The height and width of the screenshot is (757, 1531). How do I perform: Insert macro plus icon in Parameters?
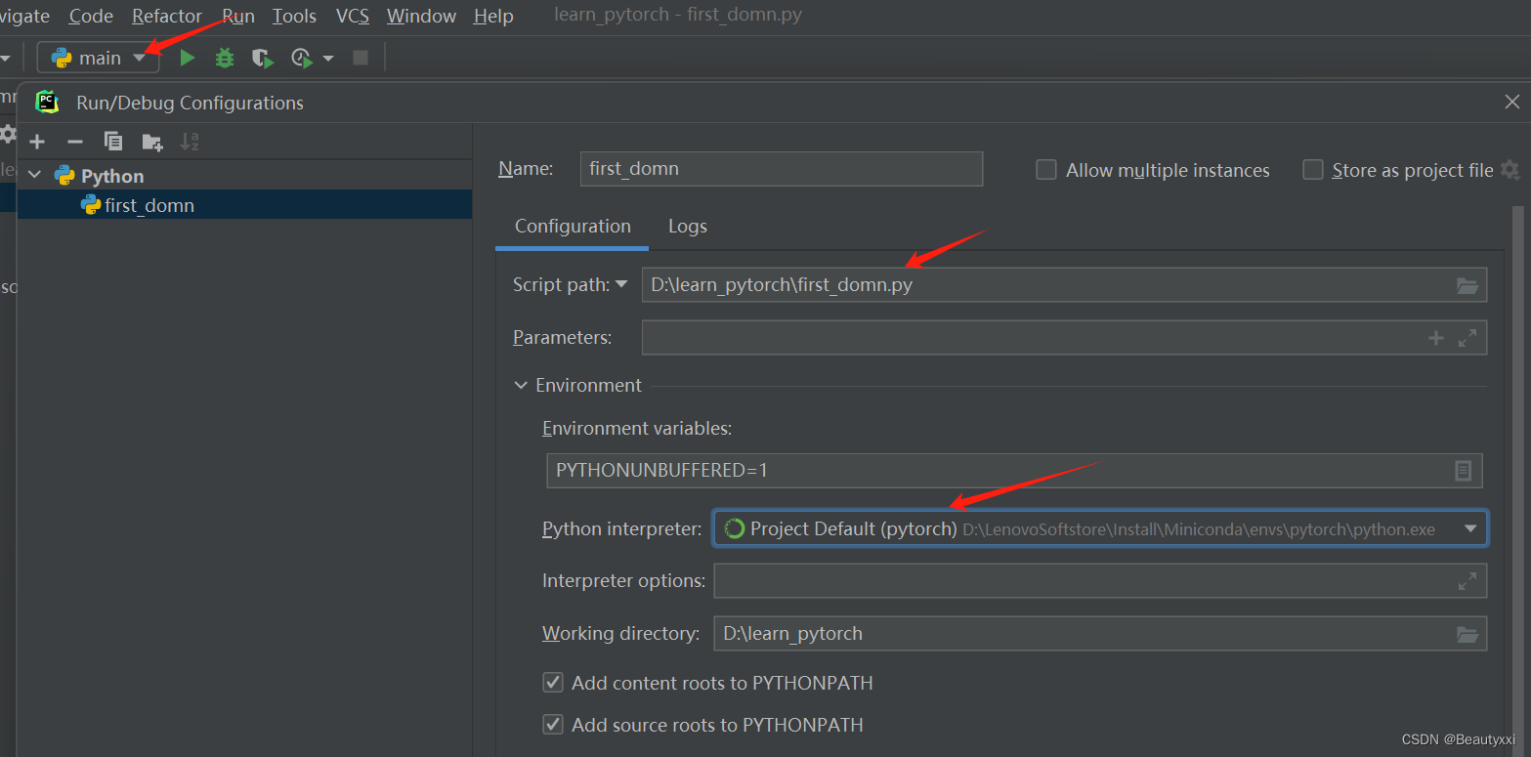1436,338
